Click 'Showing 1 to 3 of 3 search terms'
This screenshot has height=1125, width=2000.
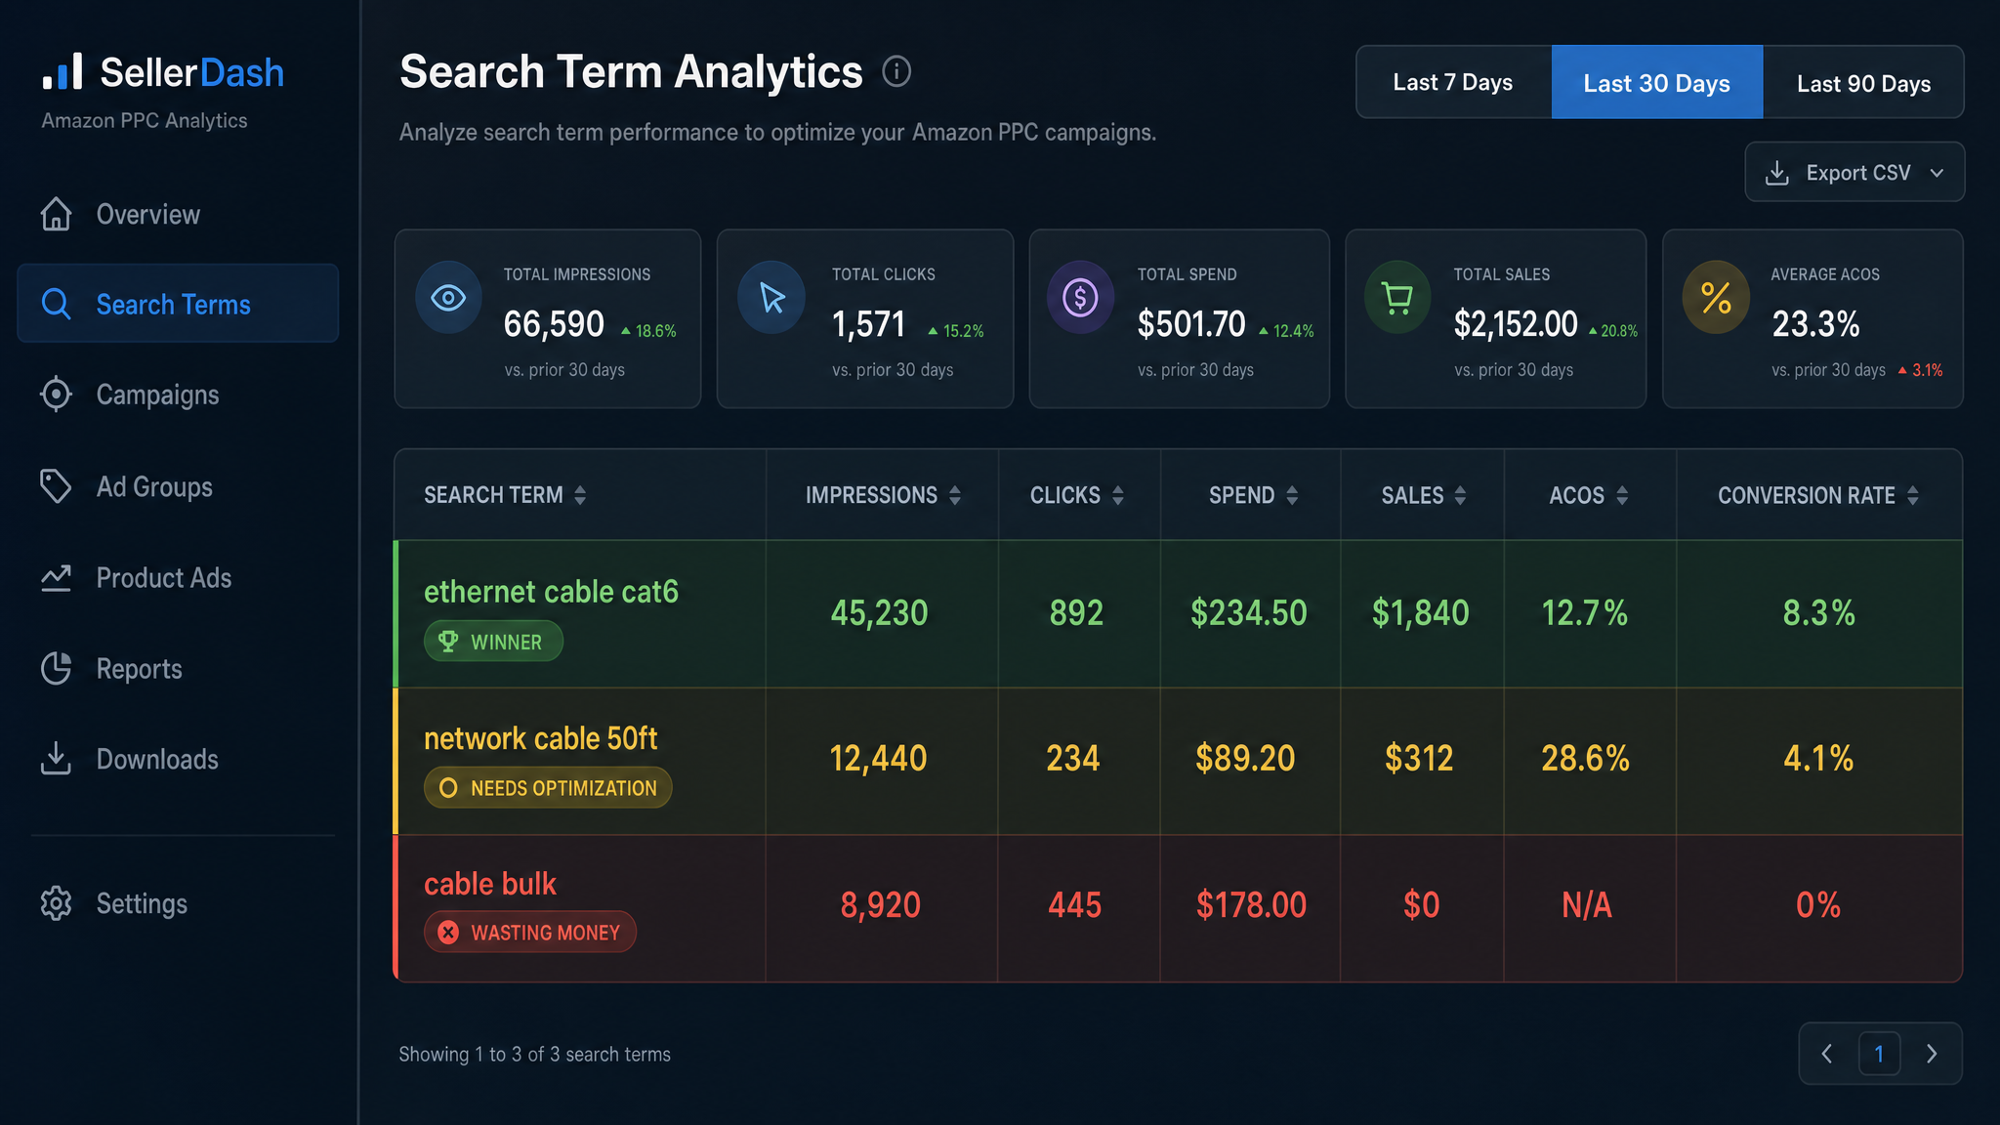[x=534, y=1054]
